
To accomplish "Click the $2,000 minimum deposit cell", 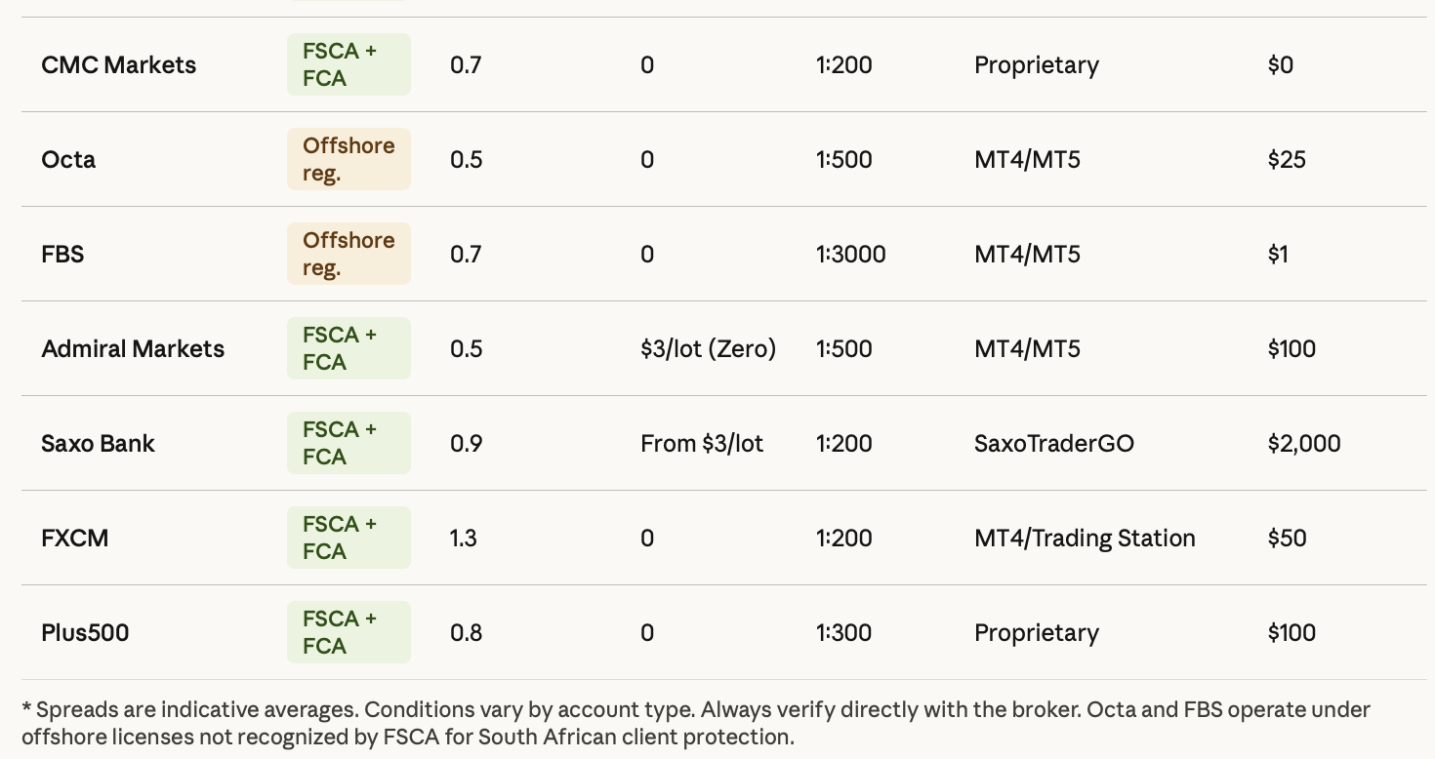I will coord(1304,444).
